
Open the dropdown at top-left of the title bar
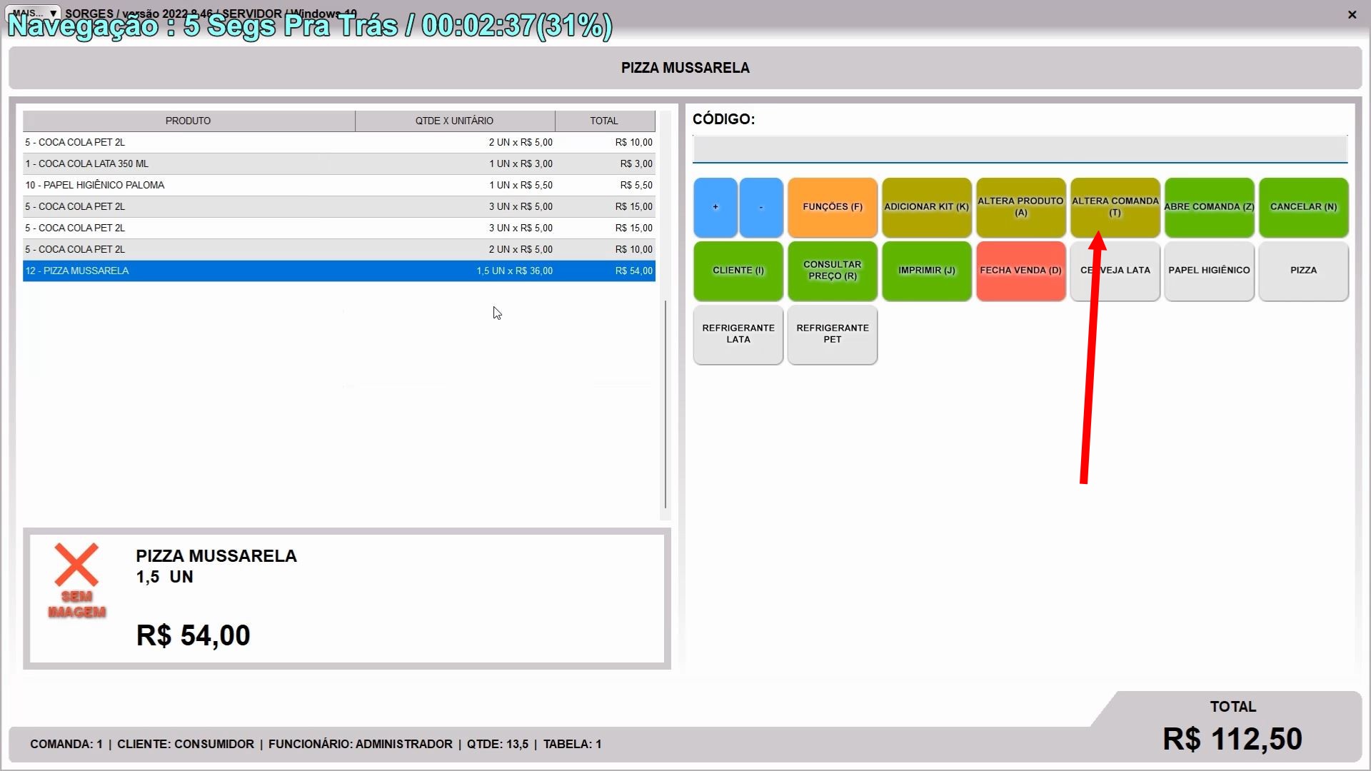click(34, 14)
